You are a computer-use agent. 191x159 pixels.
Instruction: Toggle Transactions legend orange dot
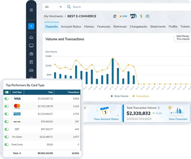(133, 96)
